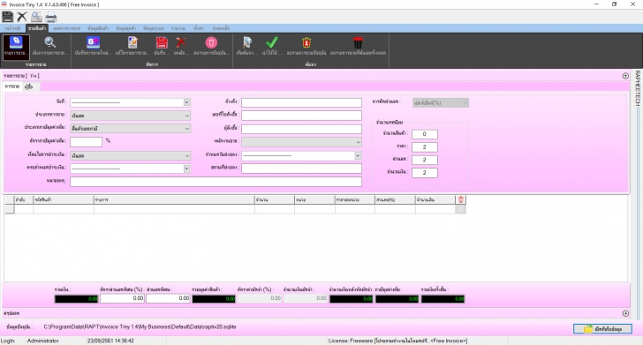The image size is (643, 345).
Task: Click the purchase order number input field
Action: pyautogui.click(x=301, y=116)
